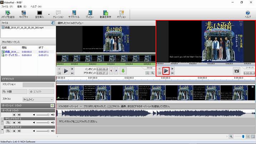
Task: Step forward one frame in sequence preview
Action: (172, 69)
